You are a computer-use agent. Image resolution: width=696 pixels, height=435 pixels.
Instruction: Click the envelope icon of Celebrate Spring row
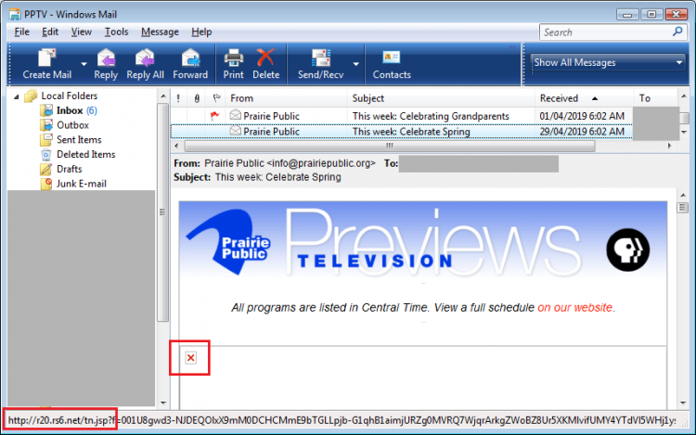(x=236, y=131)
